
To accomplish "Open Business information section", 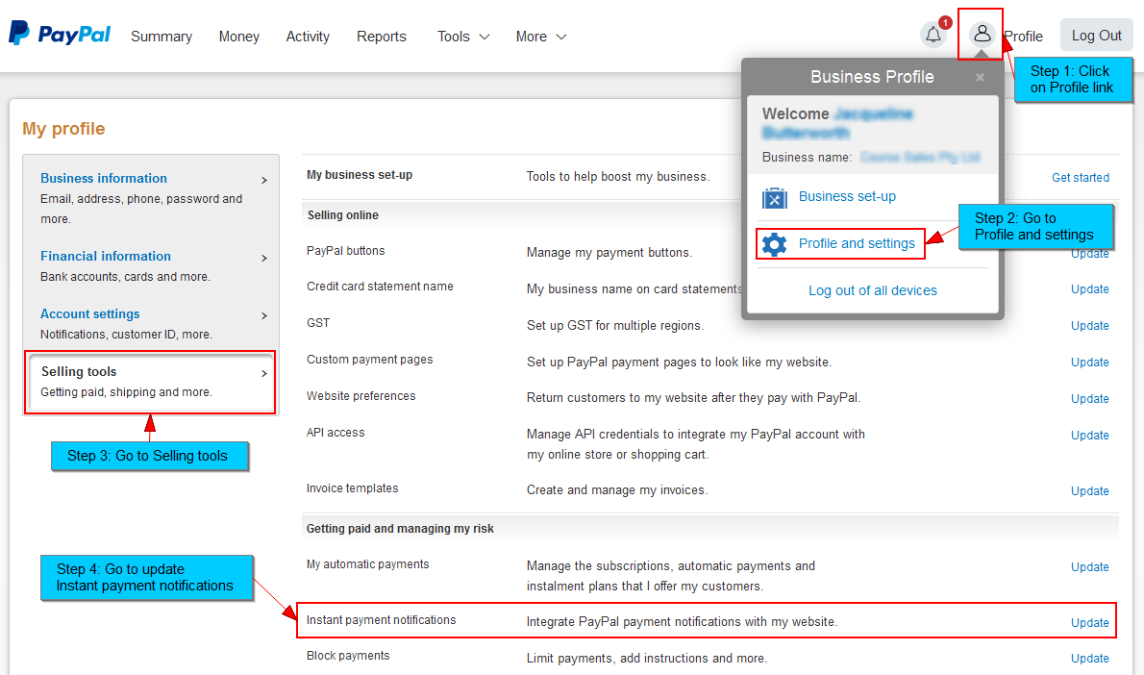I will (x=104, y=178).
